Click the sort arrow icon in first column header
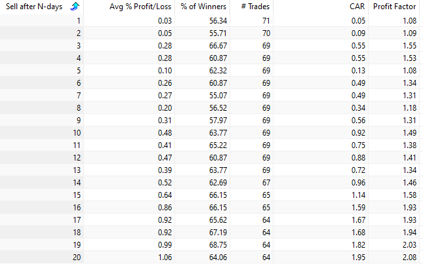423x268 pixels. (x=75, y=7)
